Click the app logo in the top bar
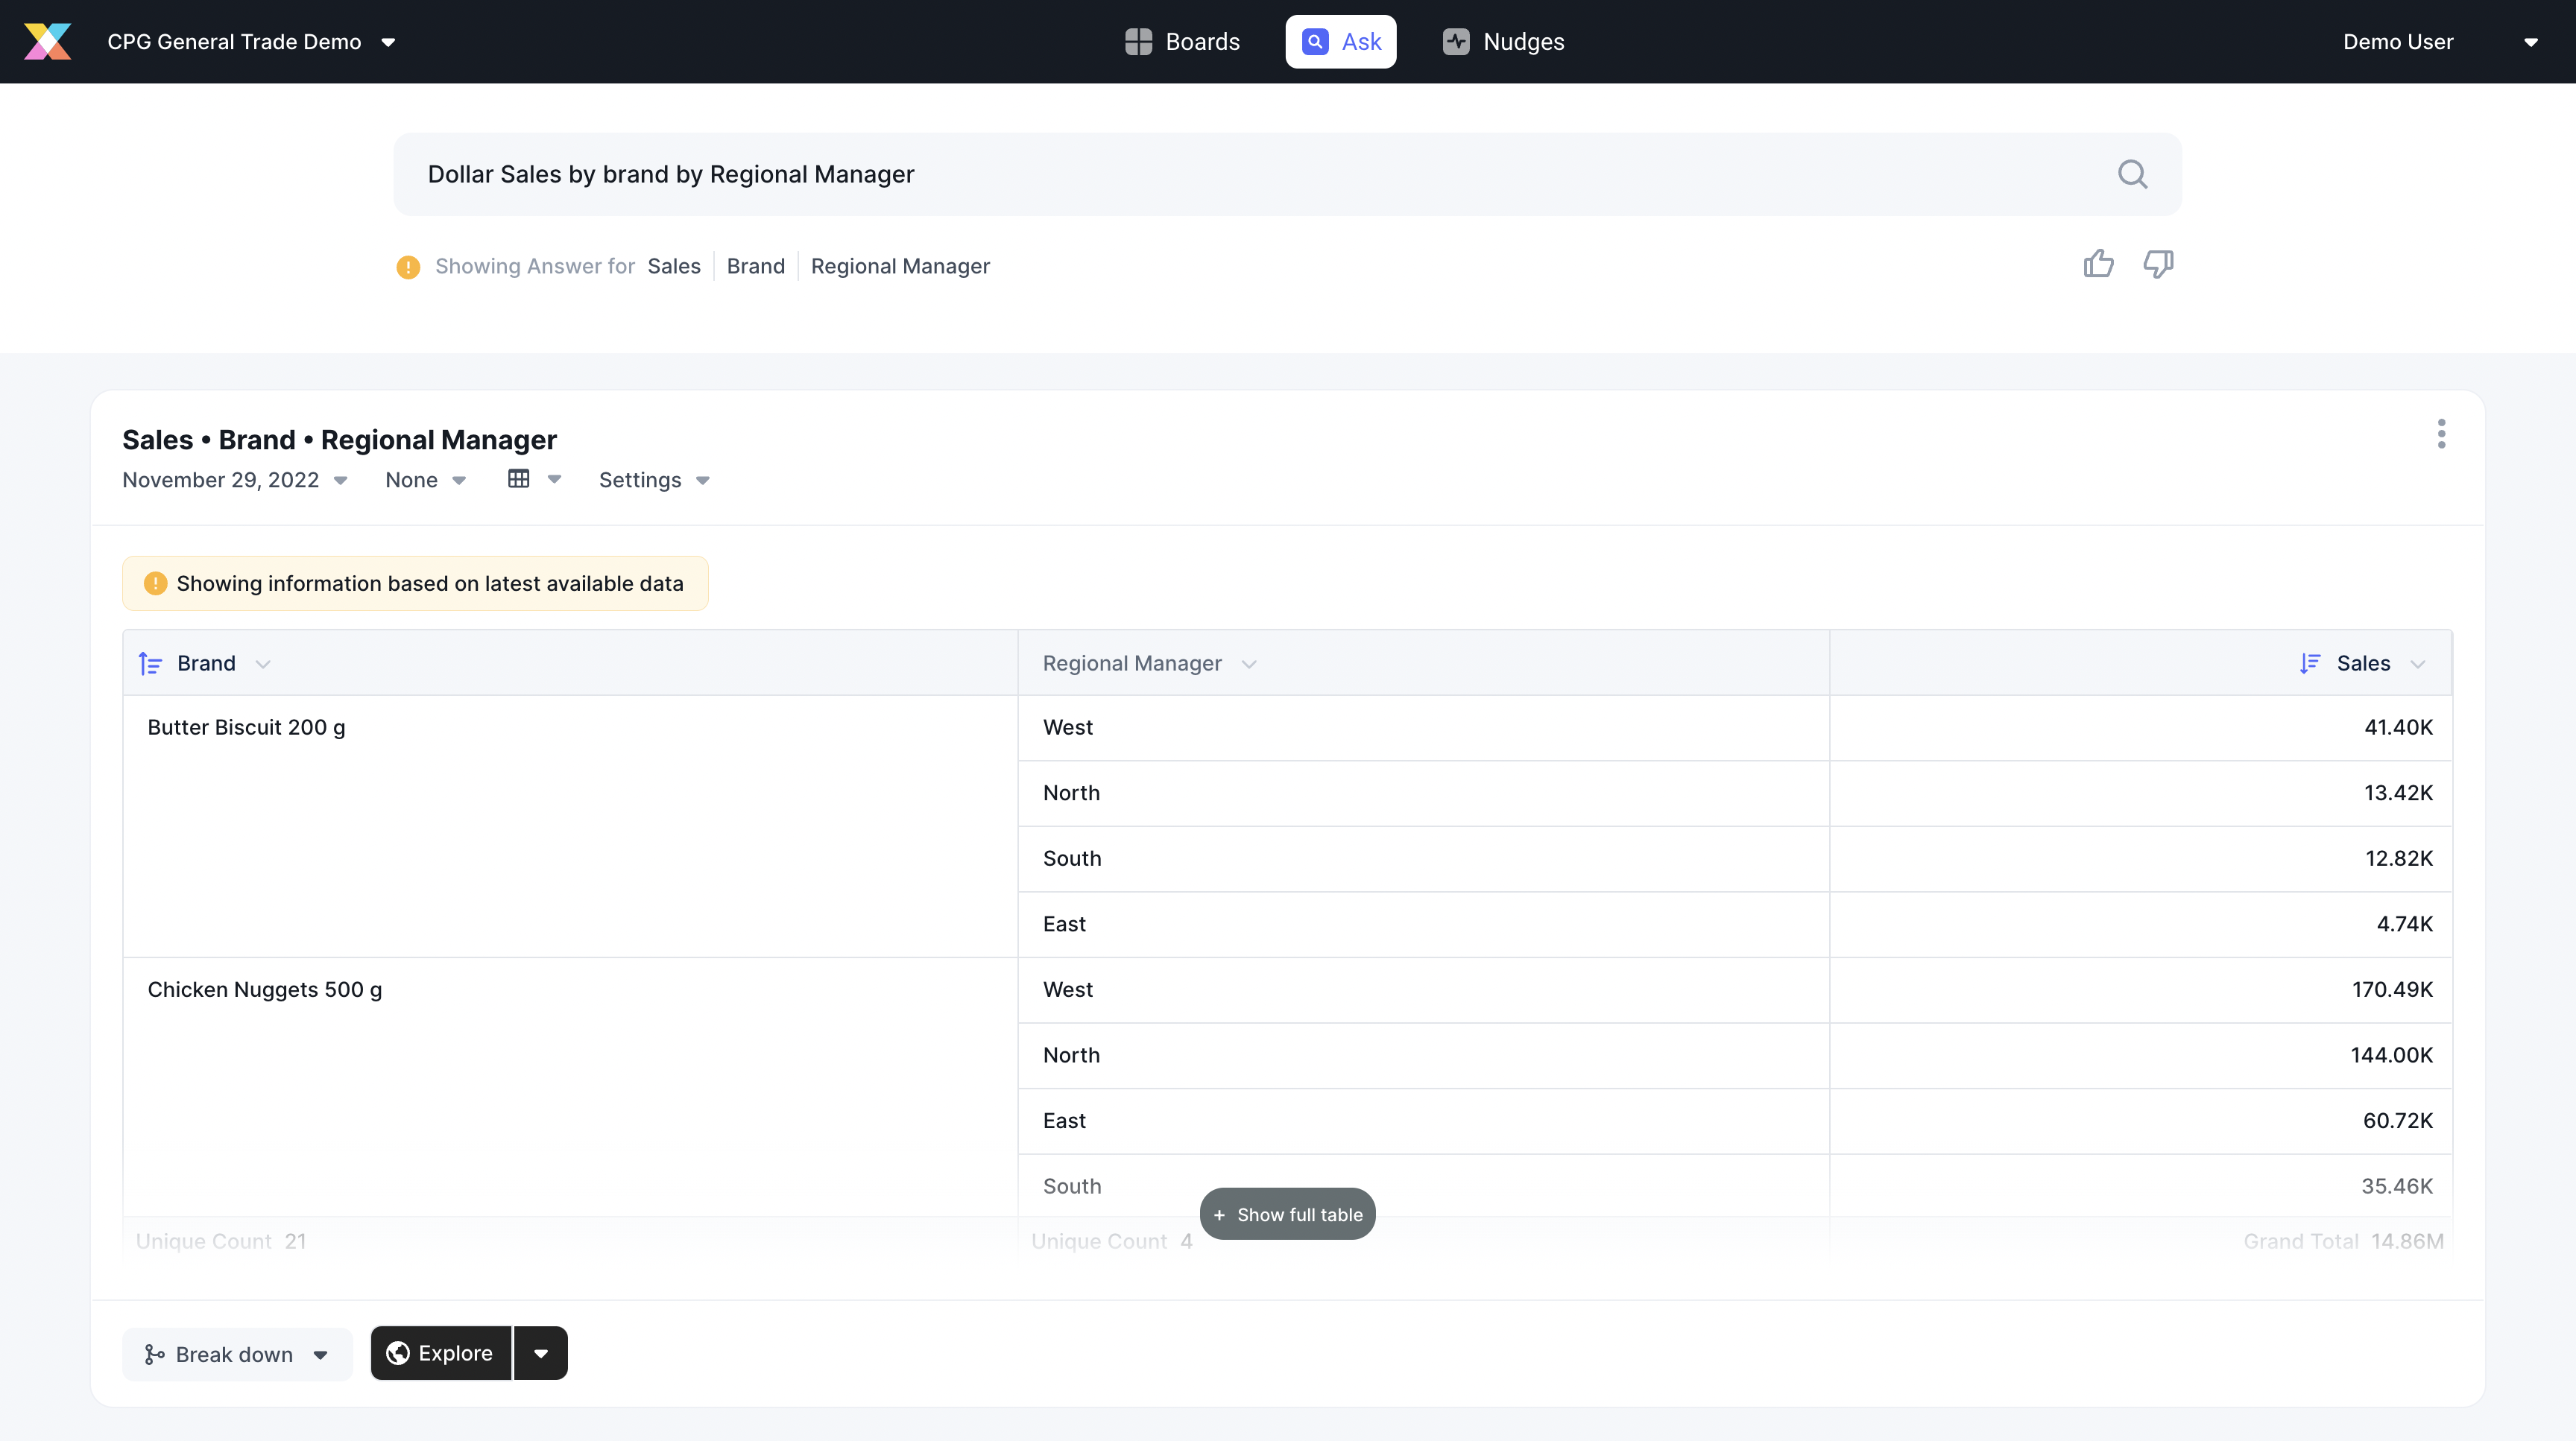This screenshot has width=2576, height=1441. coord(48,41)
